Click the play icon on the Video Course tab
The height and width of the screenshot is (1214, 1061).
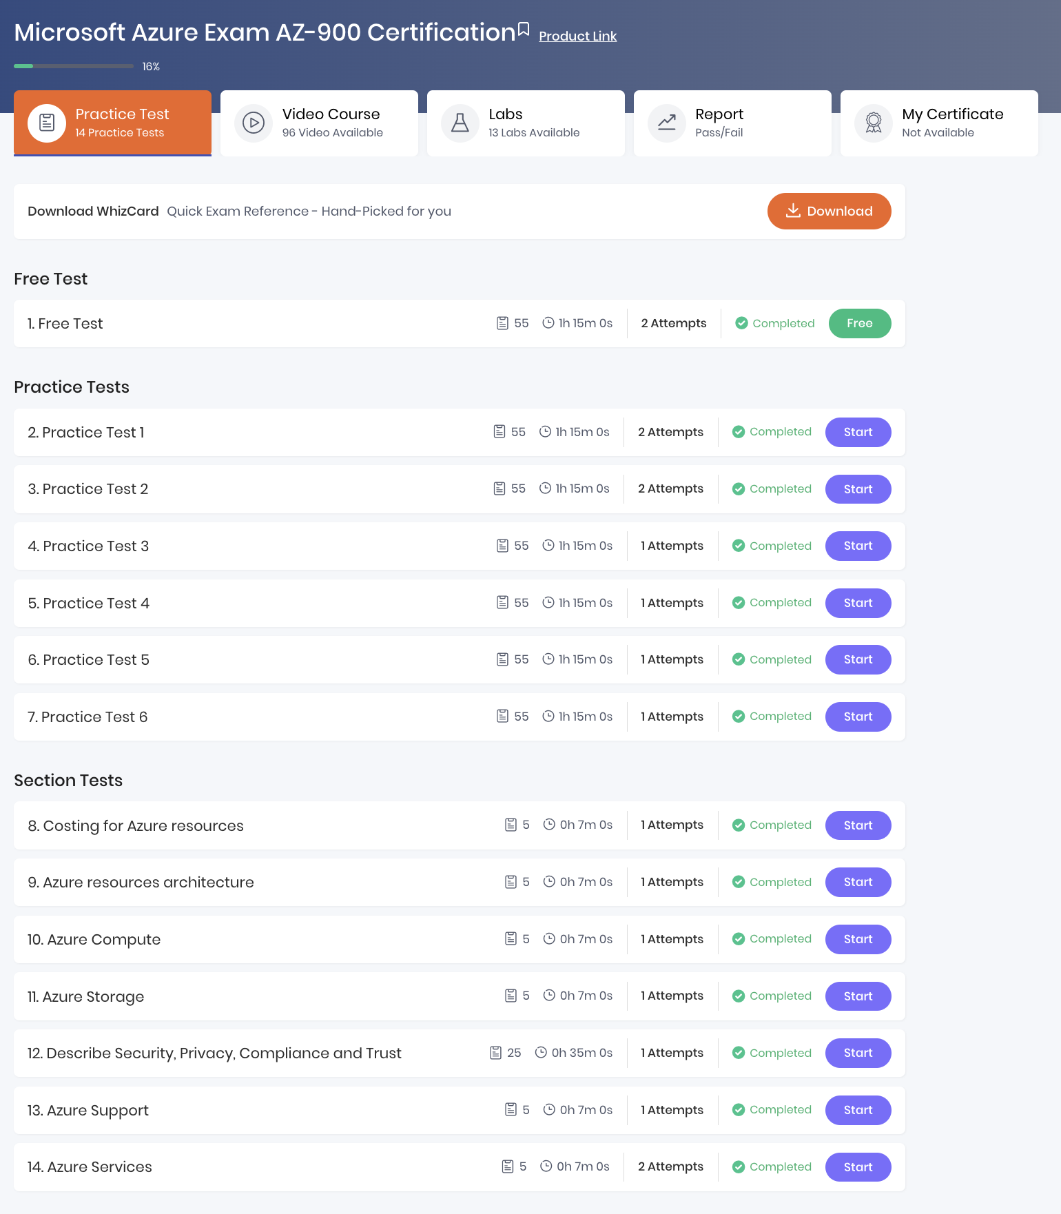coord(254,123)
